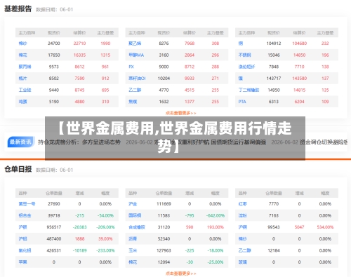This screenshot has height=277, width=351.
Task: Select percentage -642.00% in 国际铜 row
Action: pyautogui.click(x=216, y=215)
